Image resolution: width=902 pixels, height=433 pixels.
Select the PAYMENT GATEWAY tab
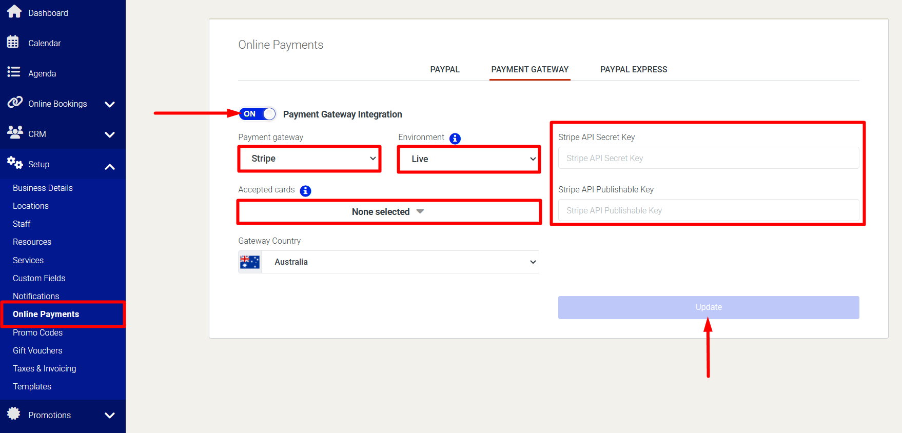pyautogui.click(x=530, y=69)
